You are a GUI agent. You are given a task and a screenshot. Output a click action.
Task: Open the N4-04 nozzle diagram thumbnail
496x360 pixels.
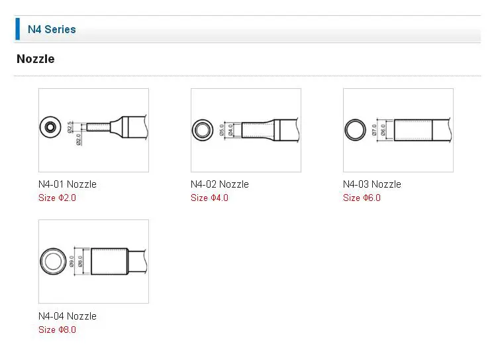click(93, 261)
